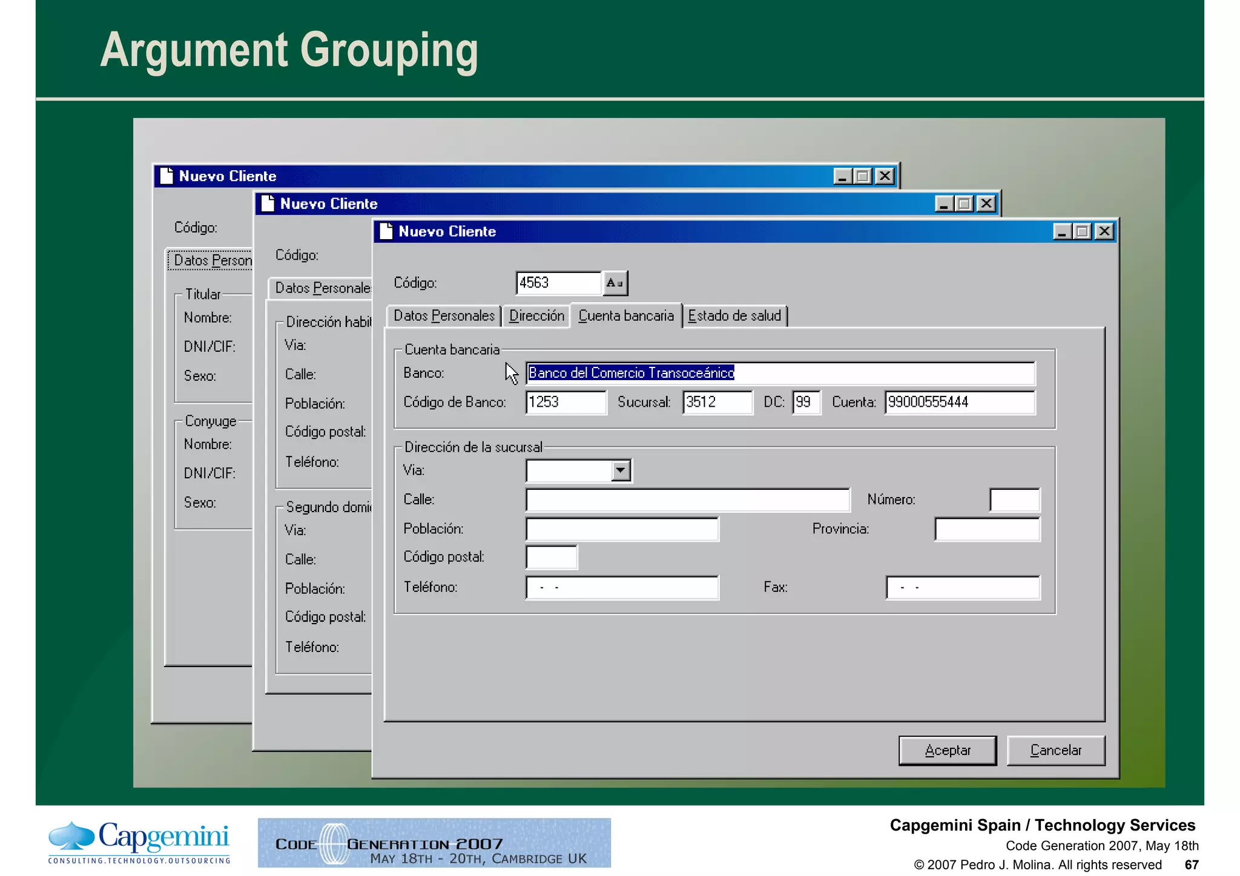1240x876 pixels.
Task: Click the Banco field with Banco del Comercio
Action: [780, 373]
